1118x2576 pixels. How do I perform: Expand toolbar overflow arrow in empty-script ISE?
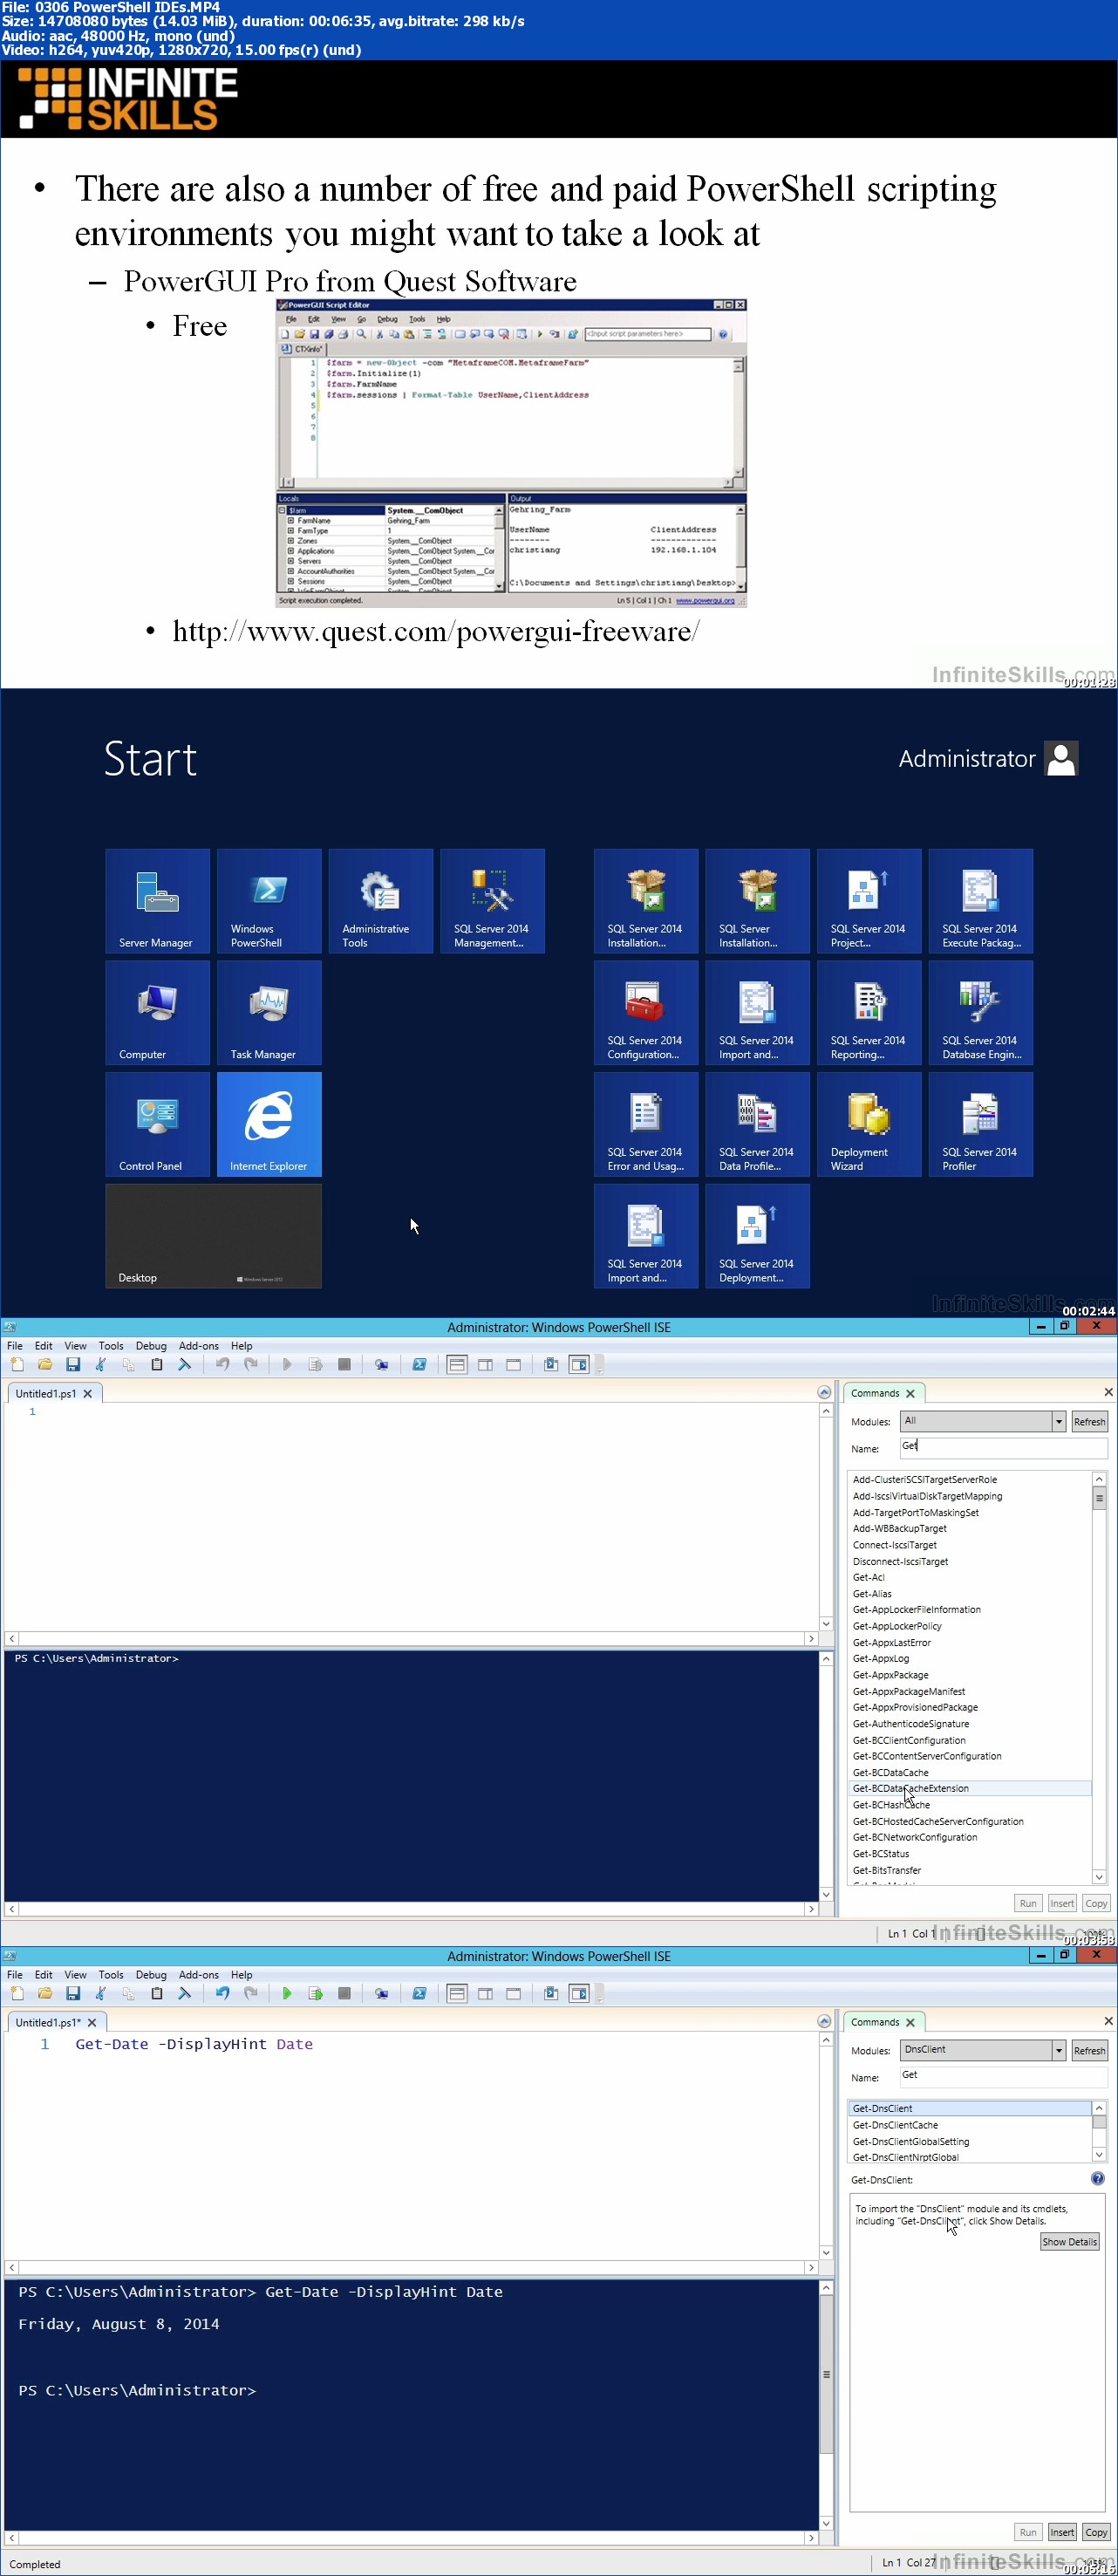click(600, 1365)
